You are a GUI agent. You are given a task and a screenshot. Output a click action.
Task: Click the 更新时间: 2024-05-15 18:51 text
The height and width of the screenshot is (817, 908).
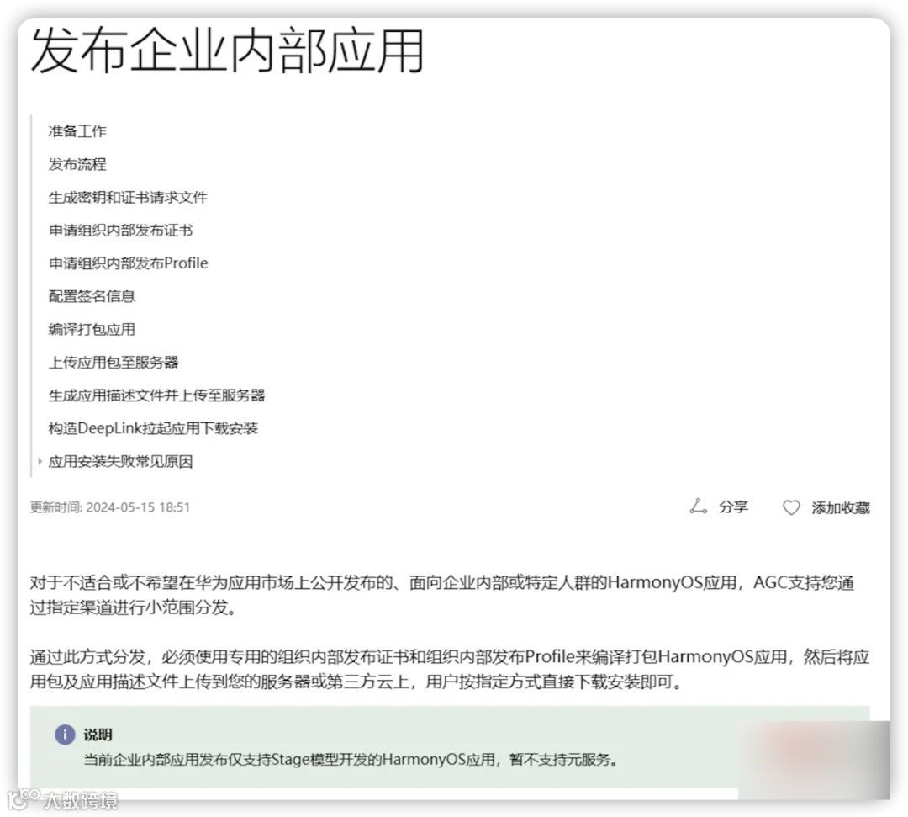pyautogui.click(x=110, y=507)
